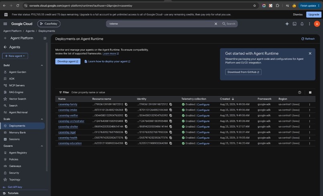The image size is (323, 196).
Task: Open RAG Engine in sidebar
Action: pos(16,92)
